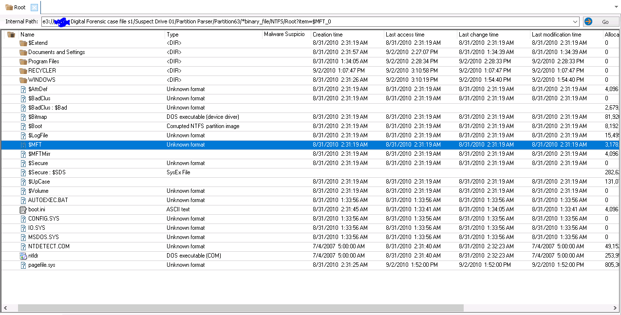Open the Internal Path dropdown arrow
The image size is (621, 315).
(575, 21)
